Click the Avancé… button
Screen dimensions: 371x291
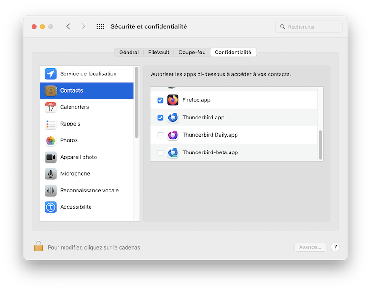click(x=310, y=247)
